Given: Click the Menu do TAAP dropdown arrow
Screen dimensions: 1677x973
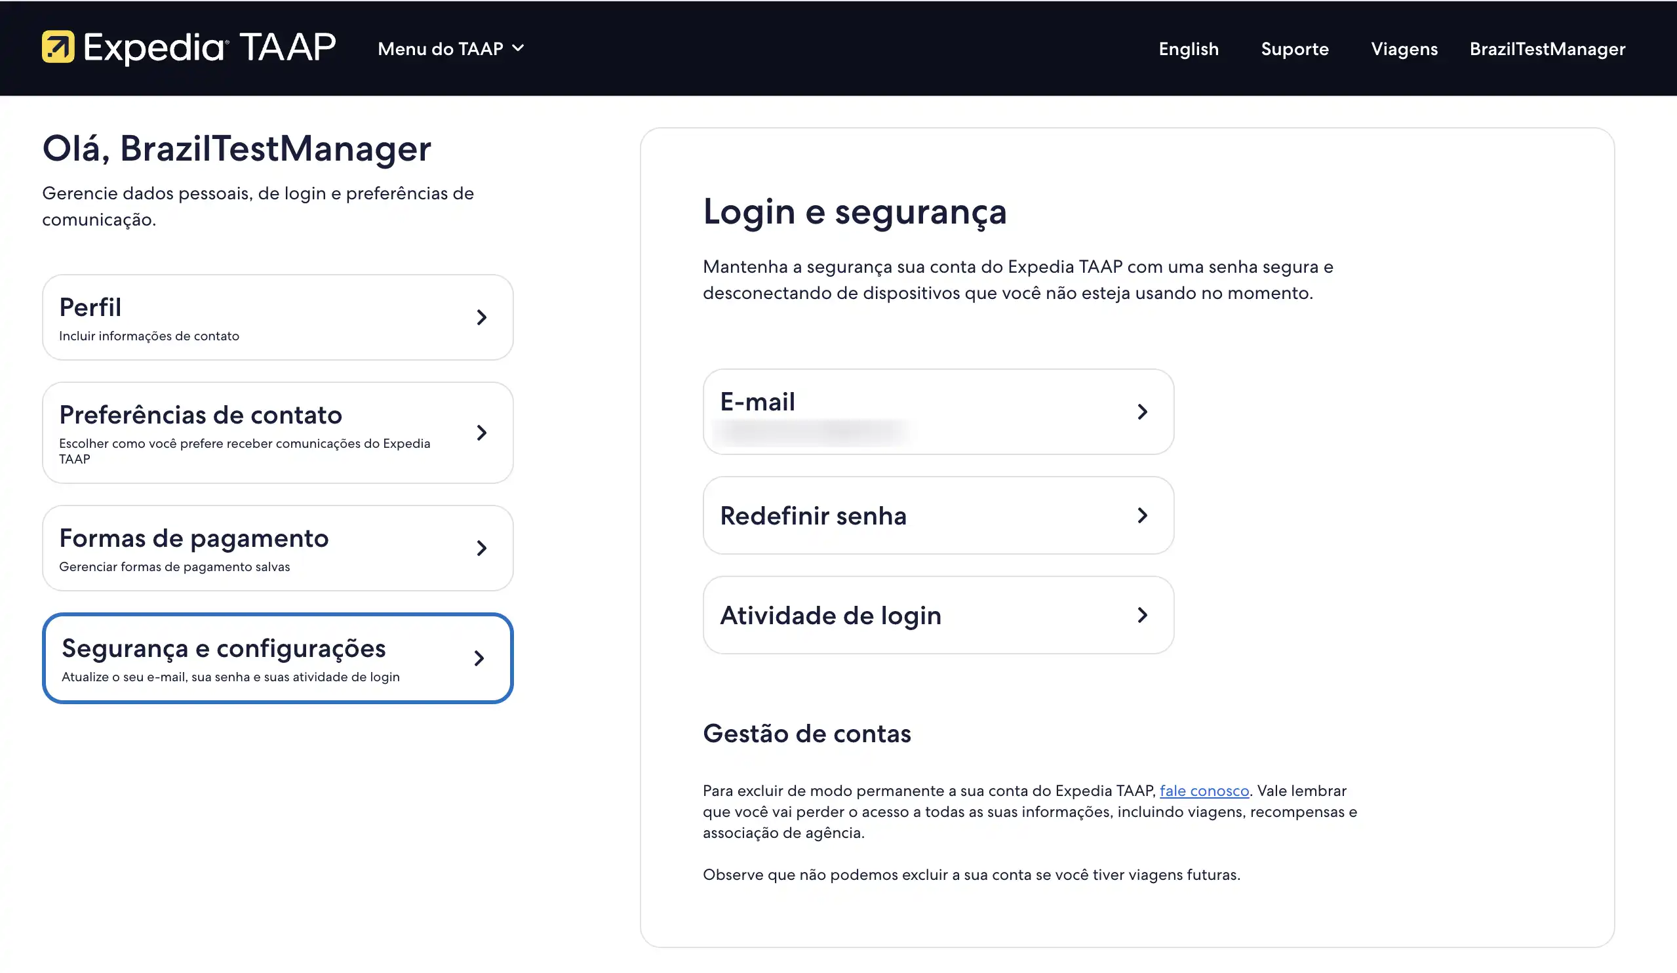Looking at the screenshot, I should pyautogui.click(x=518, y=49).
